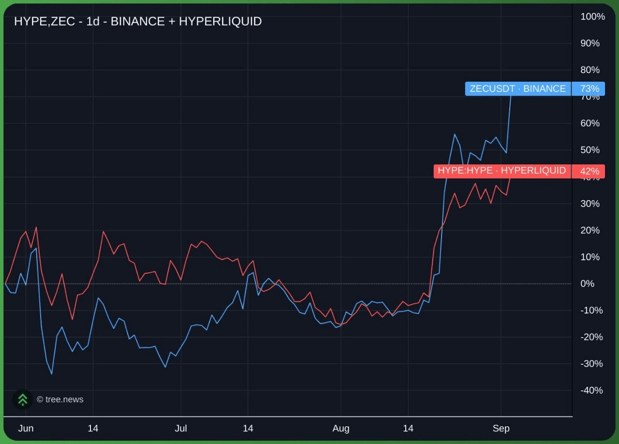The width and height of the screenshot is (619, 444).
Task: Click the -10% y-axis label
Action: (x=591, y=310)
